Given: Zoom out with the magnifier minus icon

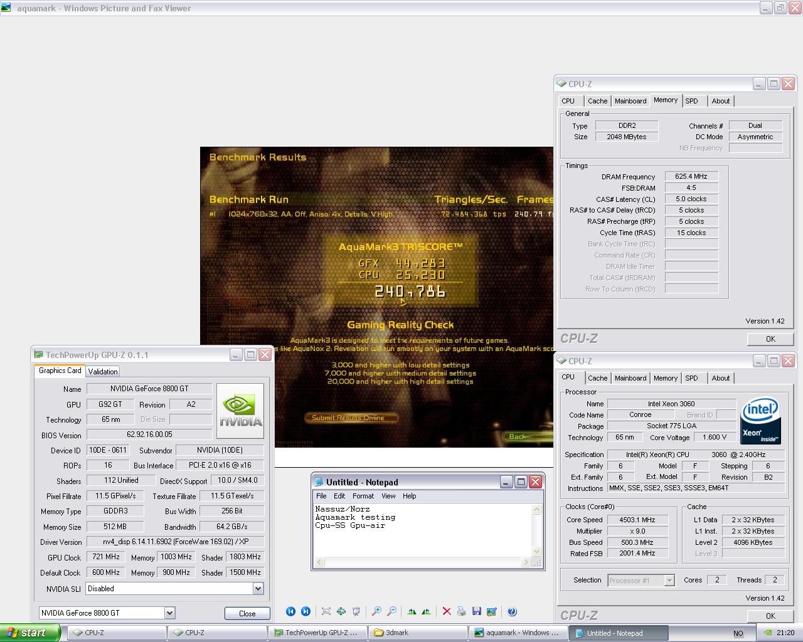Looking at the screenshot, I should (x=391, y=611).
